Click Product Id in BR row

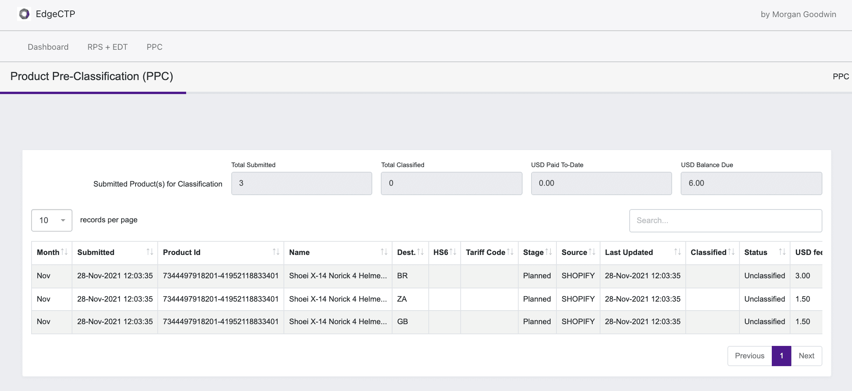[221, 276]
